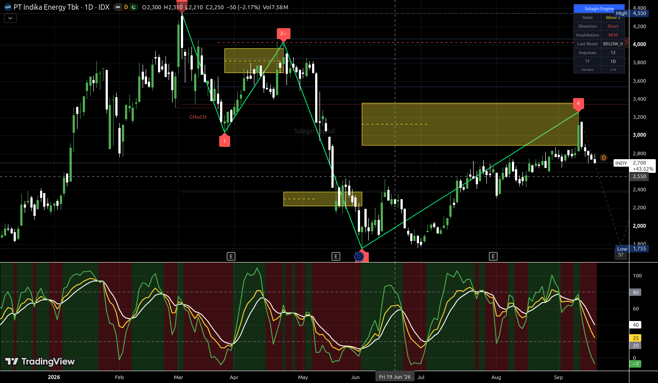The height and width of the screenshot is (383, 658).
Task: Click the grey 20 oscillator level label
Action: coord(636,346)
